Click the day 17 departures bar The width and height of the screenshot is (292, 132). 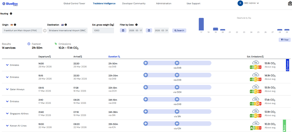tap(201, 24)
